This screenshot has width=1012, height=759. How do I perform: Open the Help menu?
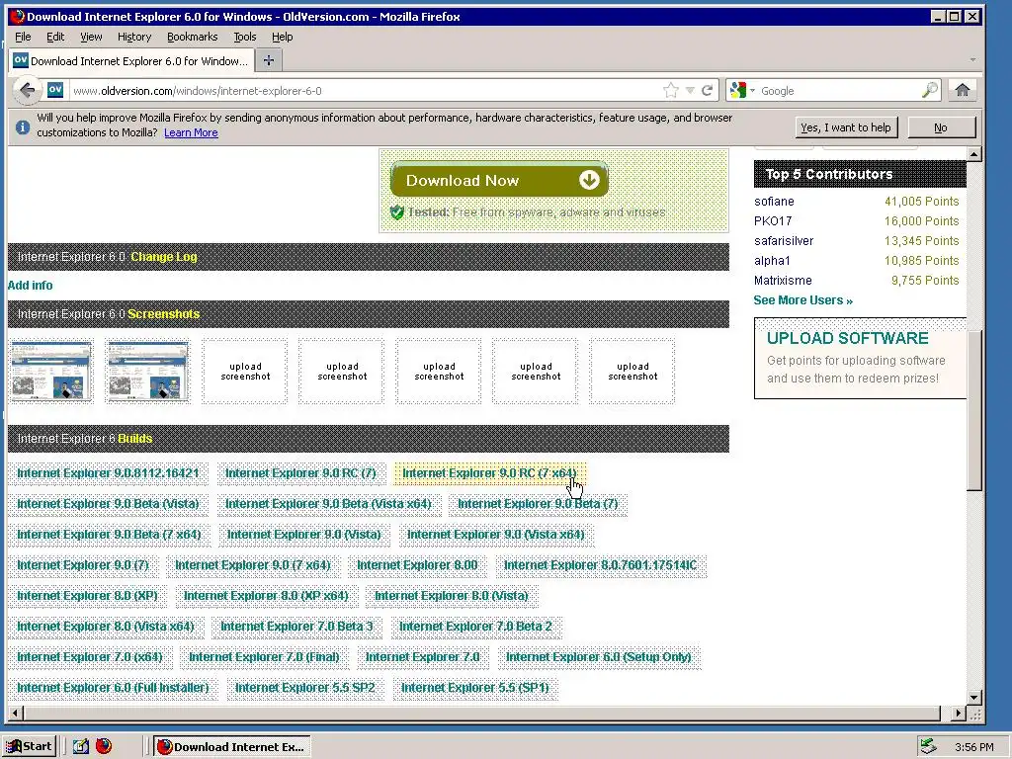tap(282, 37)
